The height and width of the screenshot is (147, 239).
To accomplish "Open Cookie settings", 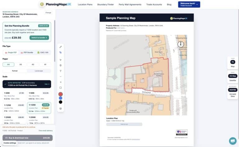I will (x=10, y=143).
